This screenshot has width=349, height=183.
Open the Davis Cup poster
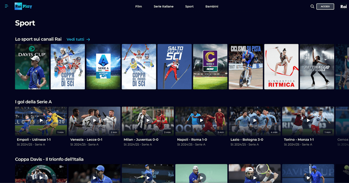(x=32, y=67)
